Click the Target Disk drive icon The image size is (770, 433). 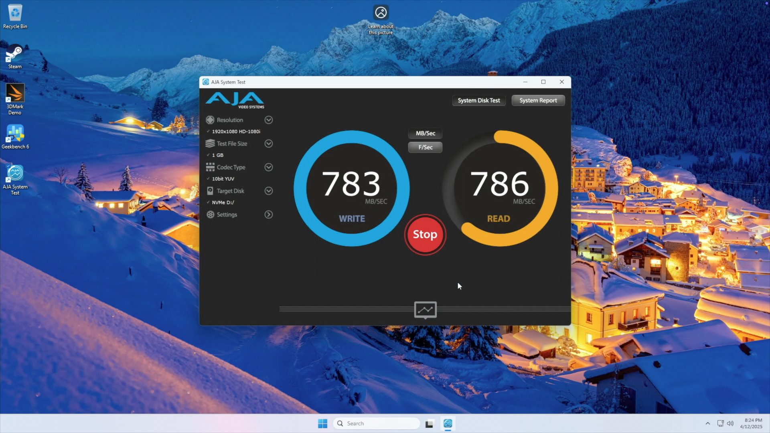(x=210, y=191)
